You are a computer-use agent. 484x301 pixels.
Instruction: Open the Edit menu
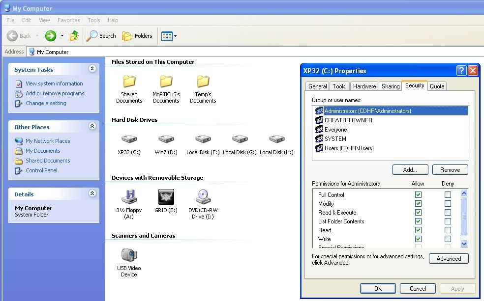[27, 20]
